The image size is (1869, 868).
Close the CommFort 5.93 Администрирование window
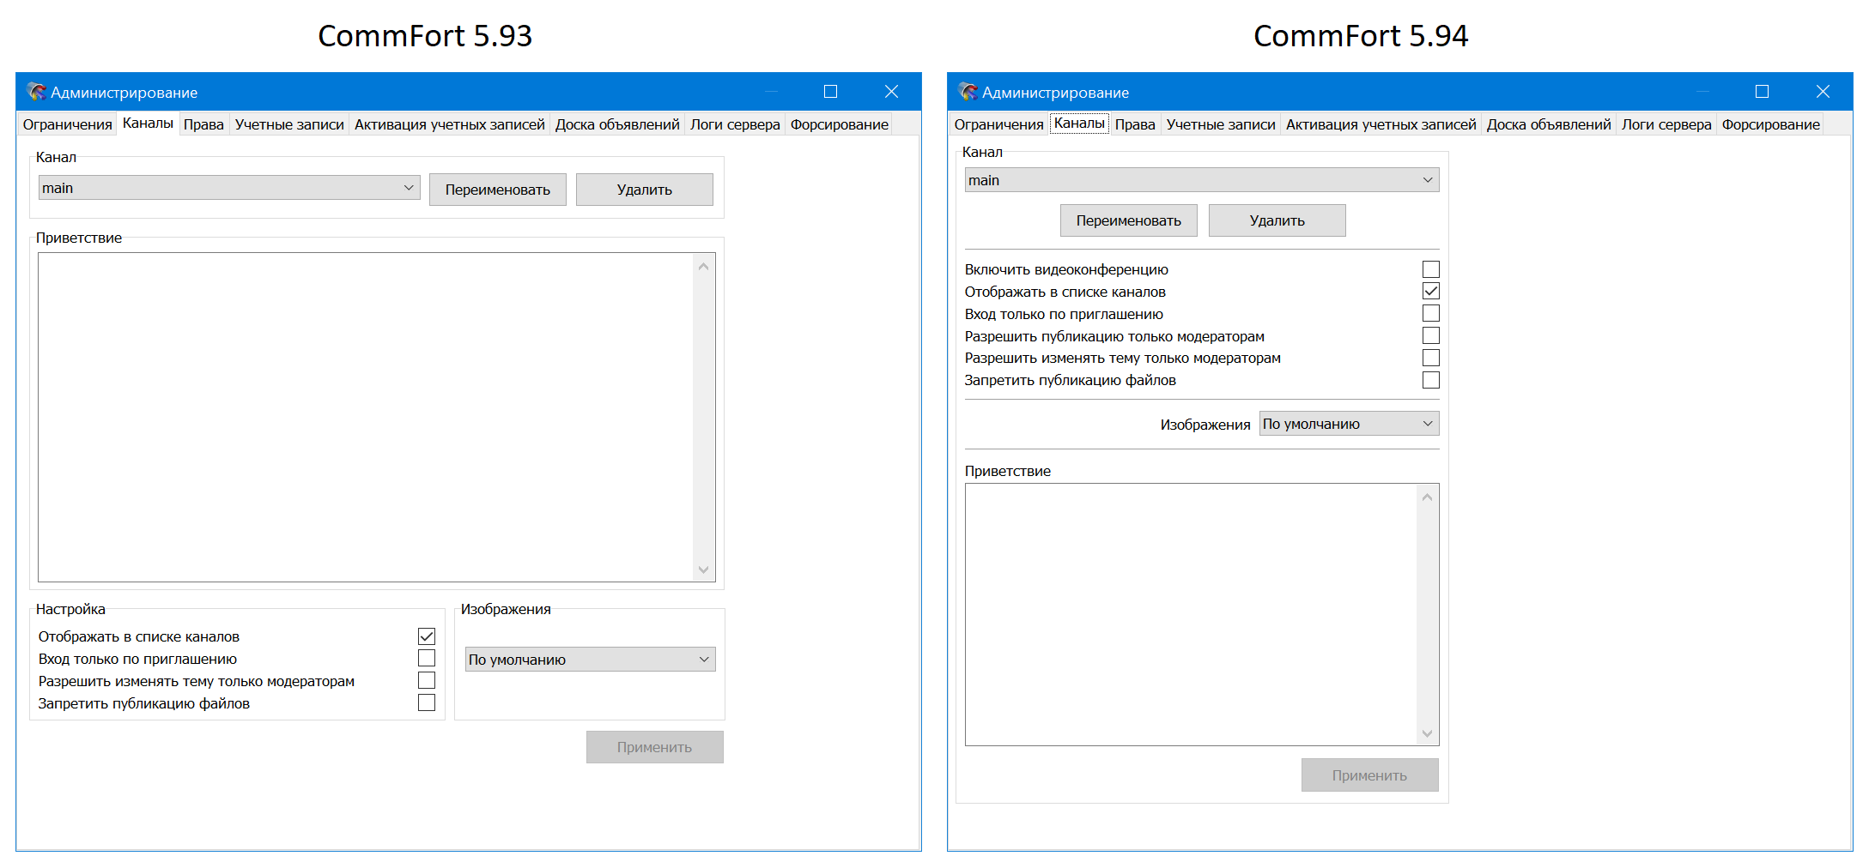coord(891,92)
